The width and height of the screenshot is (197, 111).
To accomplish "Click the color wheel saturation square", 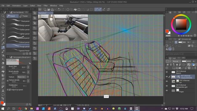I will [181, 24].
